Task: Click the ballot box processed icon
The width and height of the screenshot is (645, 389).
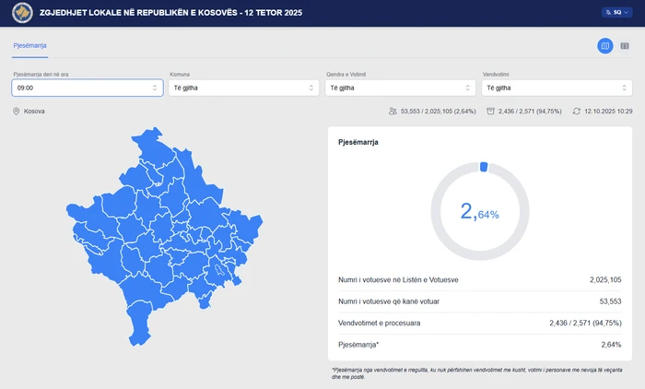Action: (491, 112)
